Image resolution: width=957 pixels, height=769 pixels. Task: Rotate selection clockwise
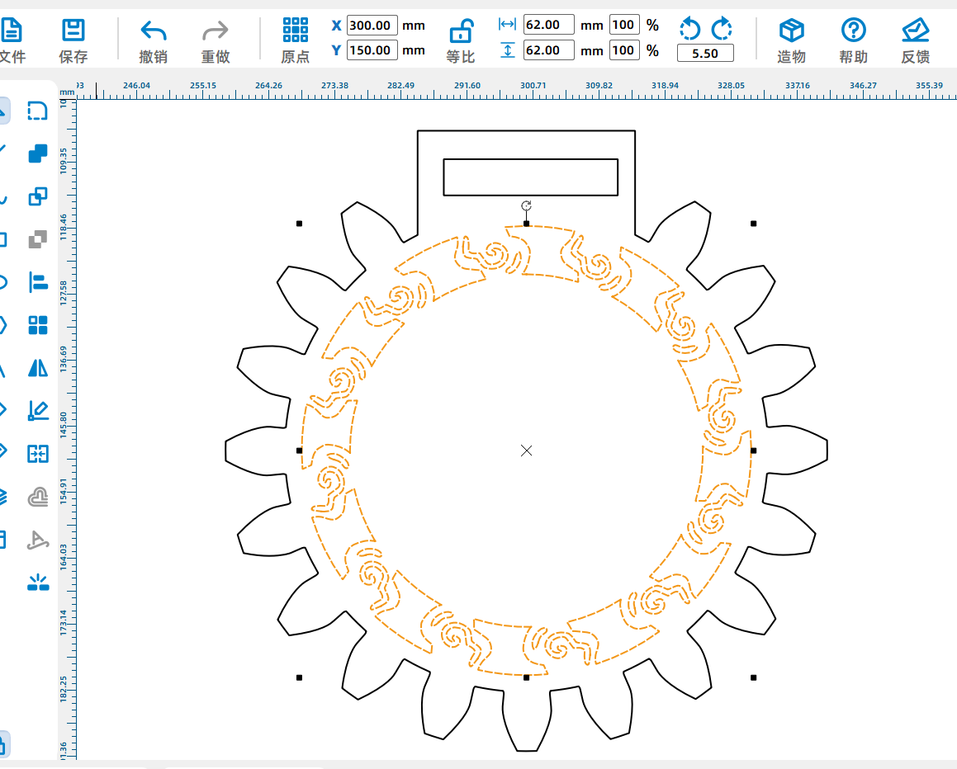(722, 29)
